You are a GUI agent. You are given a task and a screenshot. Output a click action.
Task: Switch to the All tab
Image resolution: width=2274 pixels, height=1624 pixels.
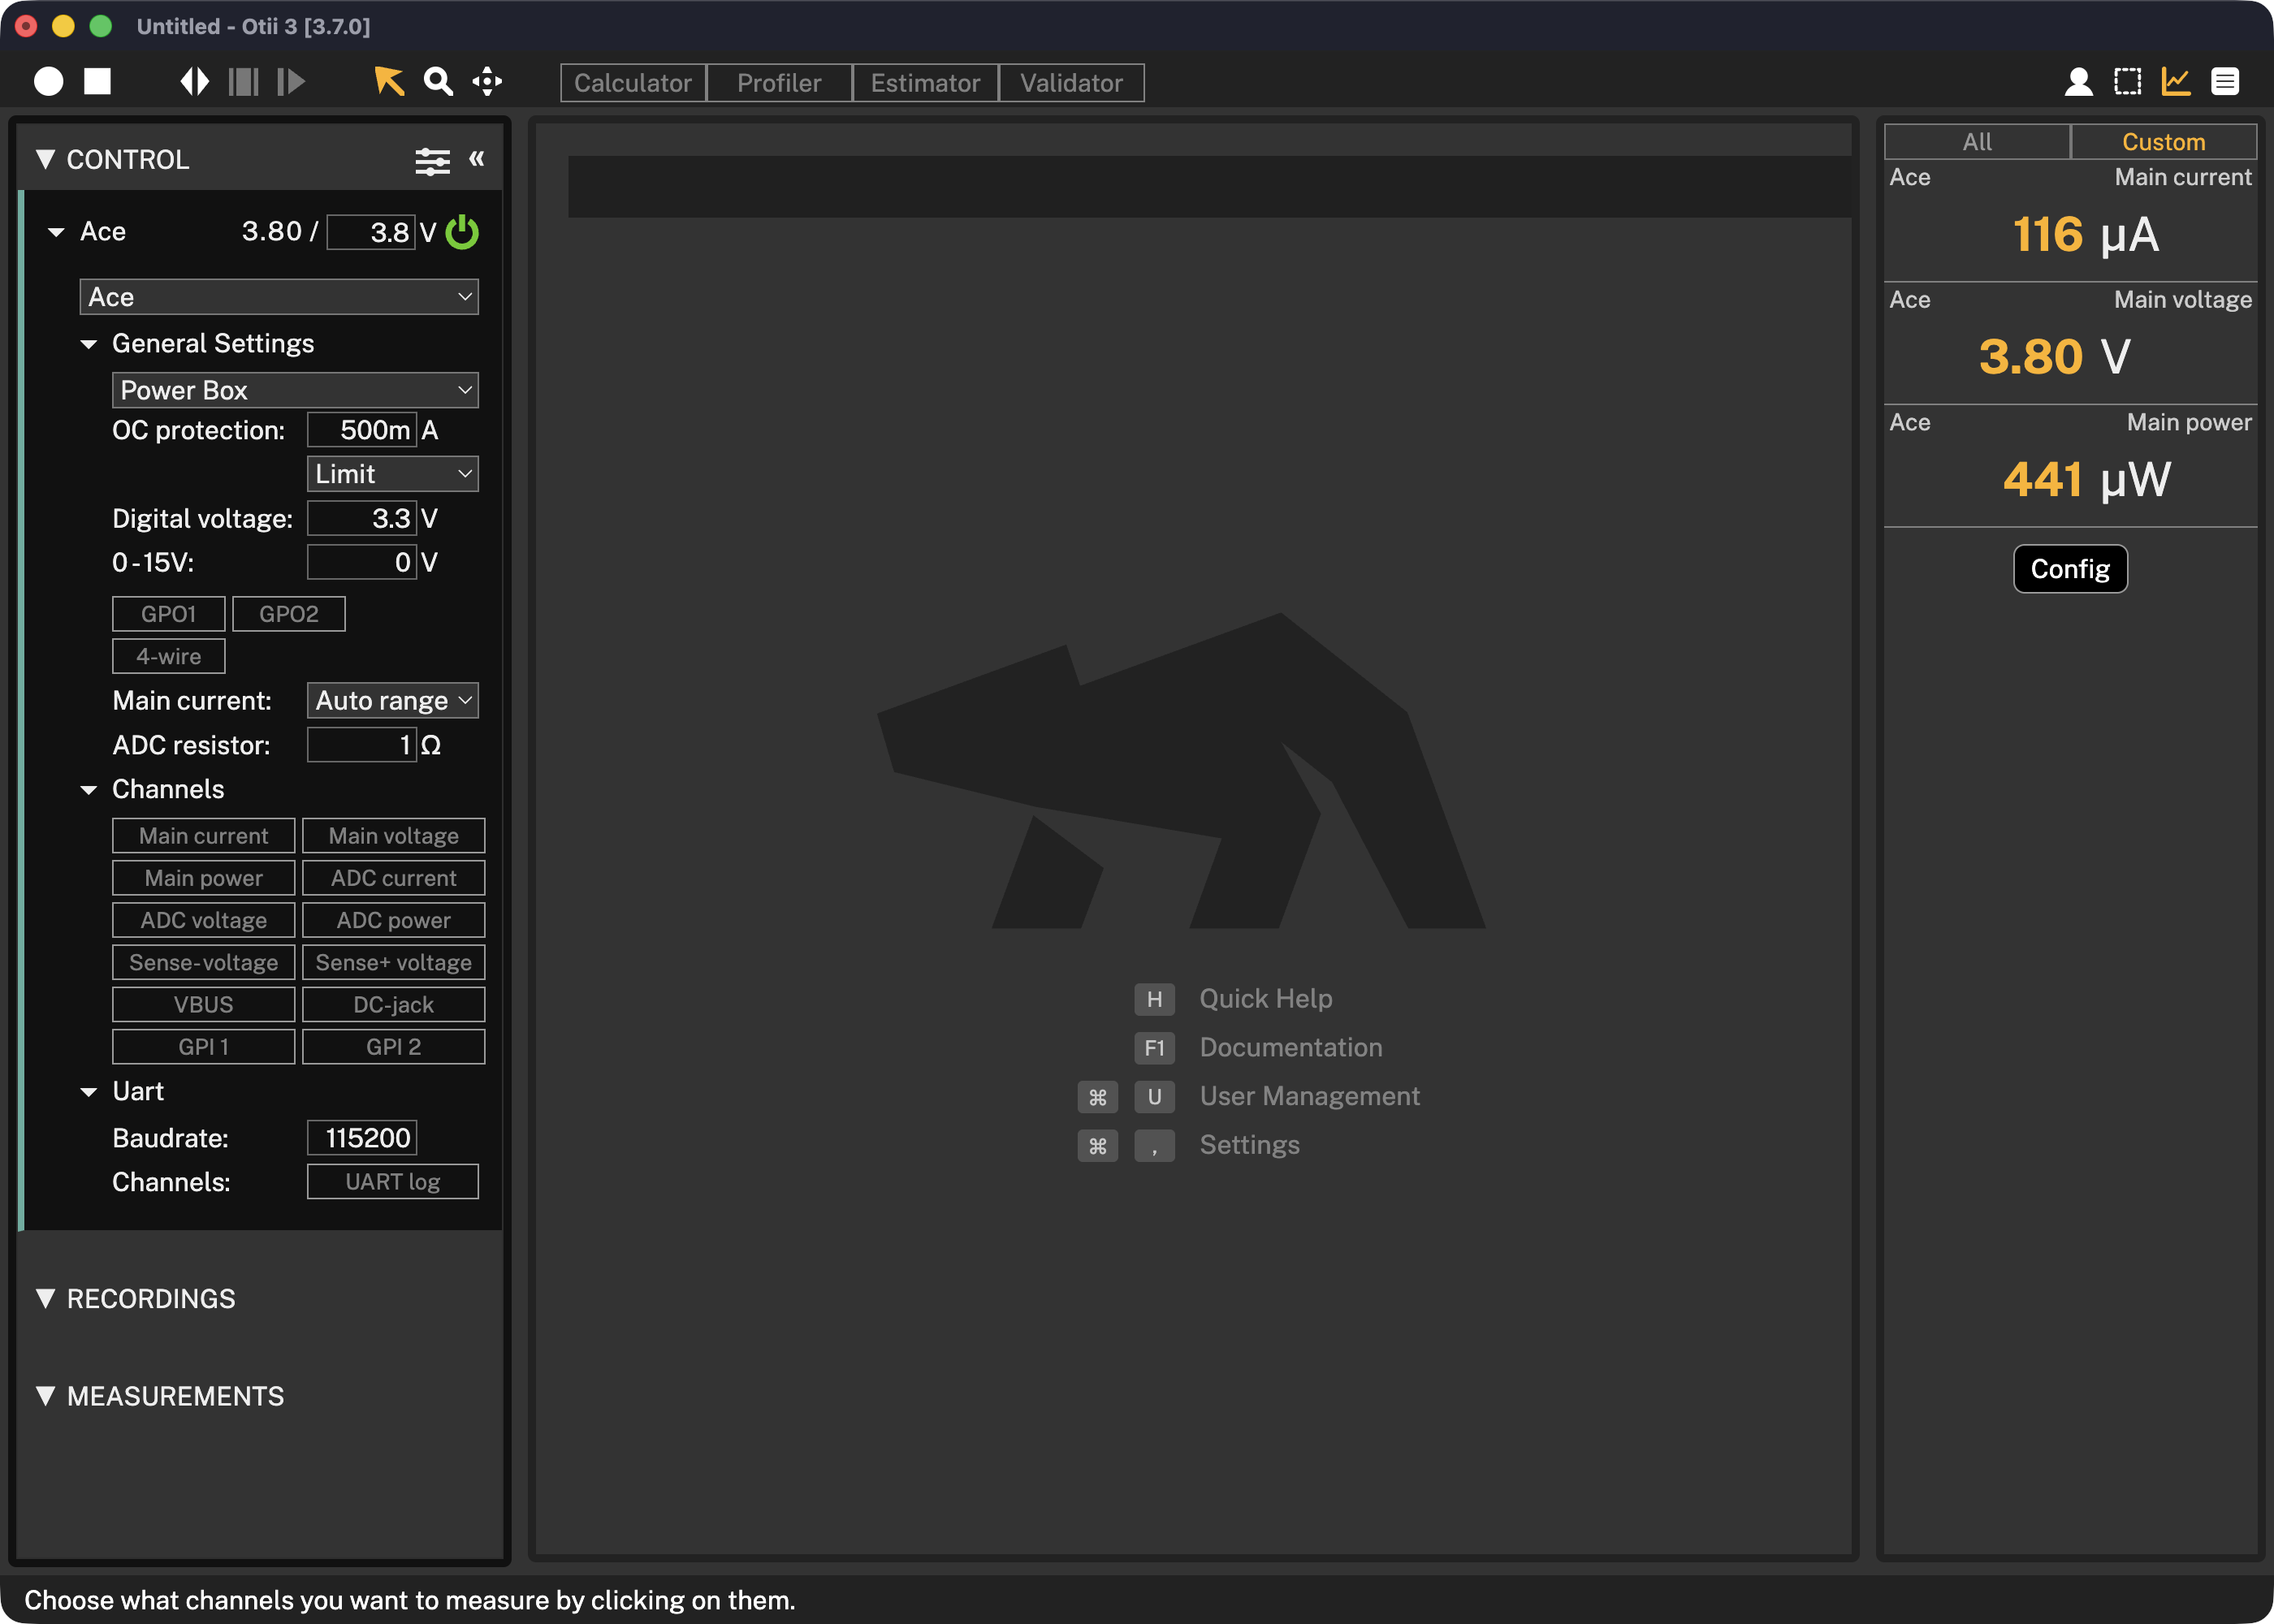[1977, 142]
